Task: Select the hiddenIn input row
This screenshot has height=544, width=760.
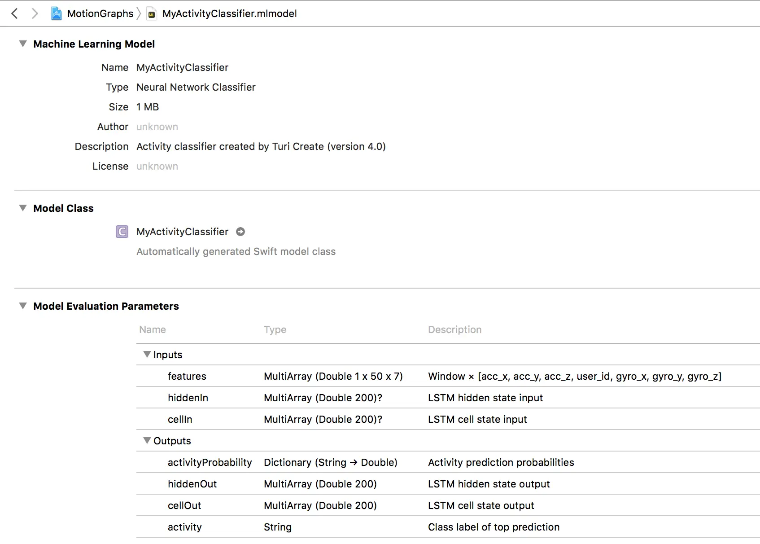Action: [x=188, y=398]
